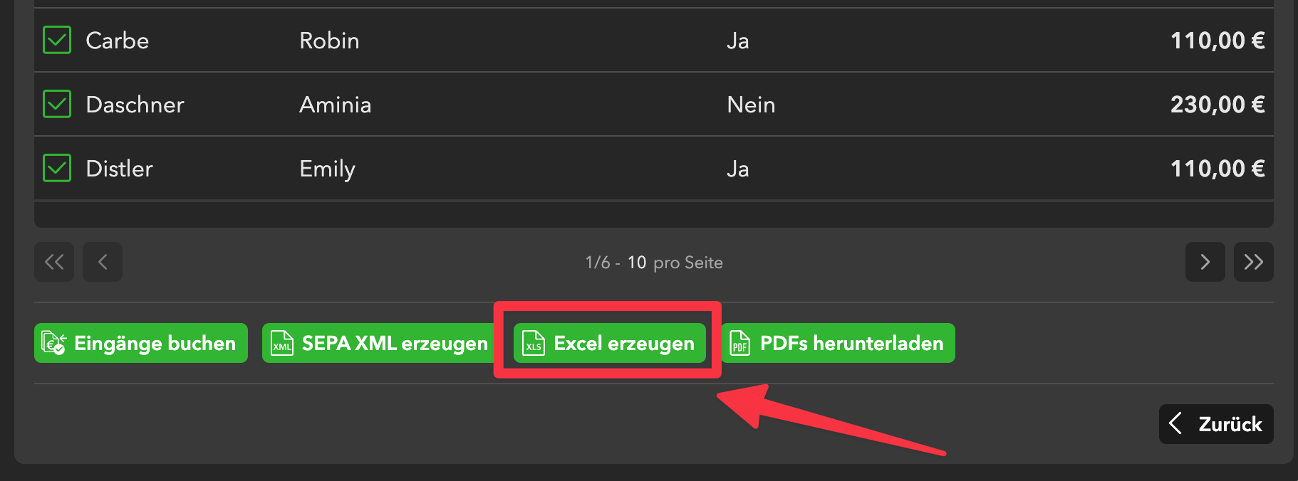
Task: Go to the next page
Action: click(x=1205, y=262)
